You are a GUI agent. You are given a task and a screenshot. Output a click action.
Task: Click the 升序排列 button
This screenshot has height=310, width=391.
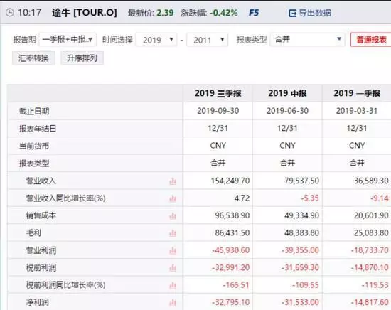point(82,58)
